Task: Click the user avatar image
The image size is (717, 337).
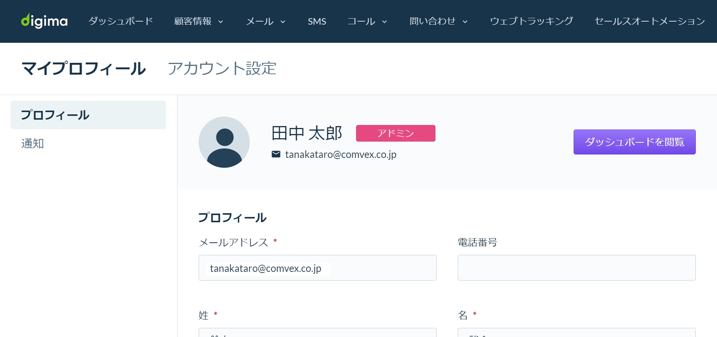Action: point(224,142)
